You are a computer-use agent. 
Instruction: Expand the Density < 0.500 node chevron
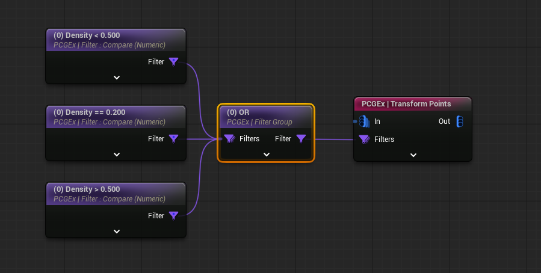[x=117, y=78]
